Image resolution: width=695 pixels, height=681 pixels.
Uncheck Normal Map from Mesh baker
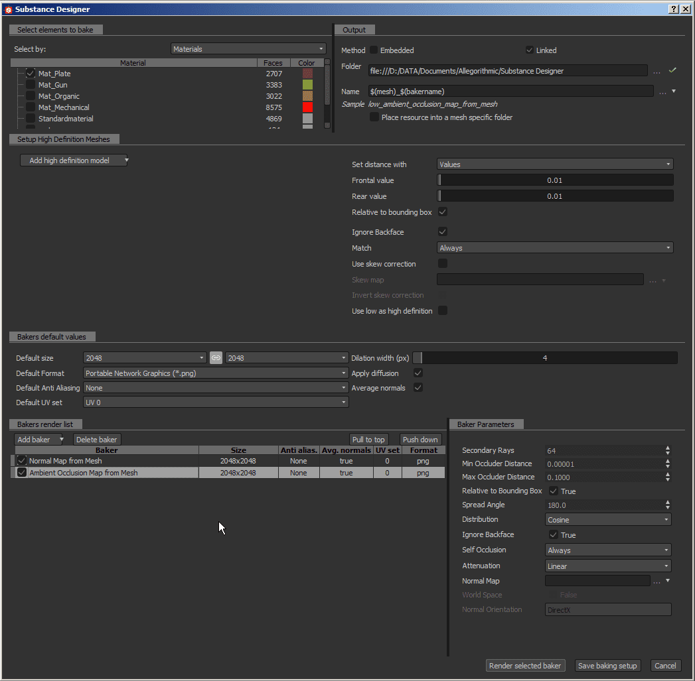coord(22,460)
